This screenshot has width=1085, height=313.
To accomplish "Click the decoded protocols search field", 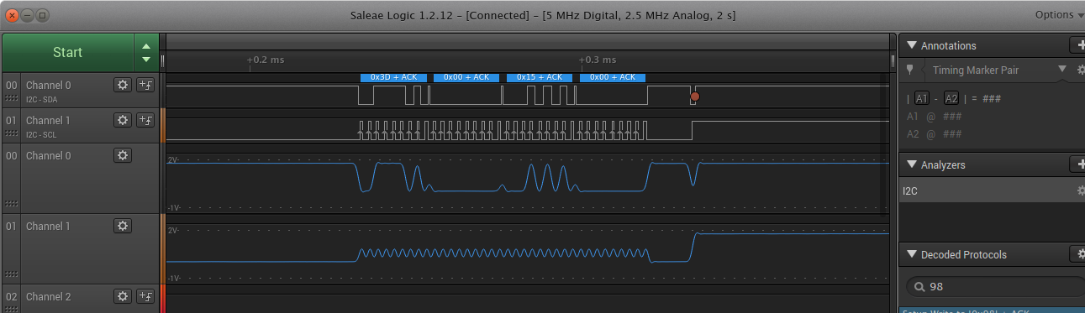I will [995, 287].
